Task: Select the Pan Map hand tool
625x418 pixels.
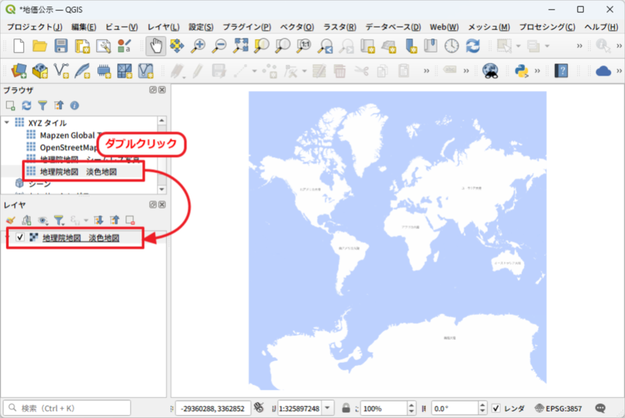Action: (x=155, y=45)
